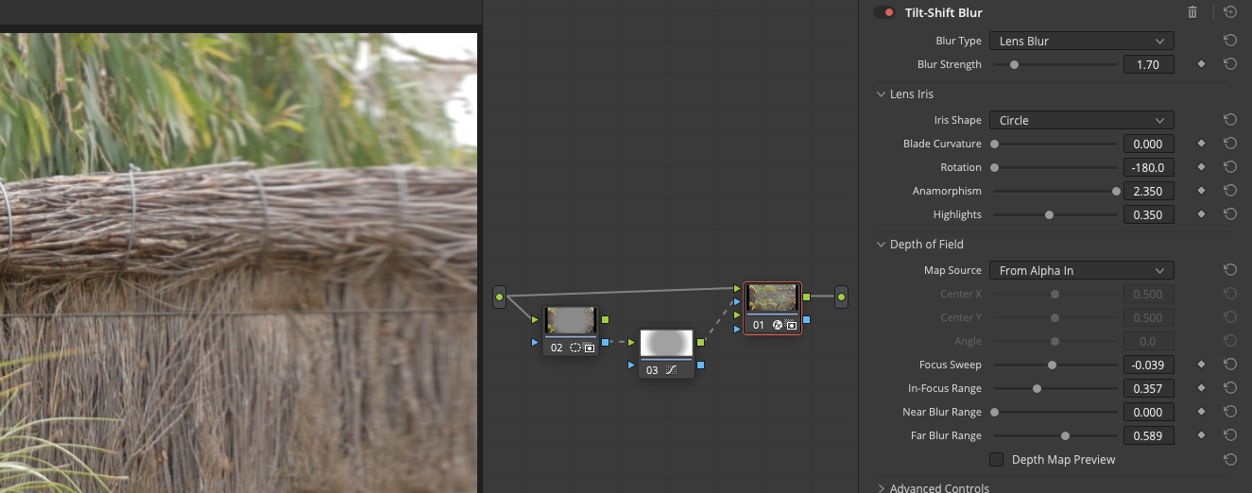Click the Rotation slider
Image resolution: width=1252 pixels, height=493 pixels.
tap(1055, 168)
